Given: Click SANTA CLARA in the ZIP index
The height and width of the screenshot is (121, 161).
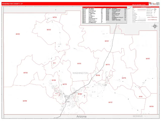Looking at the screenshot, I should [93, 21].
